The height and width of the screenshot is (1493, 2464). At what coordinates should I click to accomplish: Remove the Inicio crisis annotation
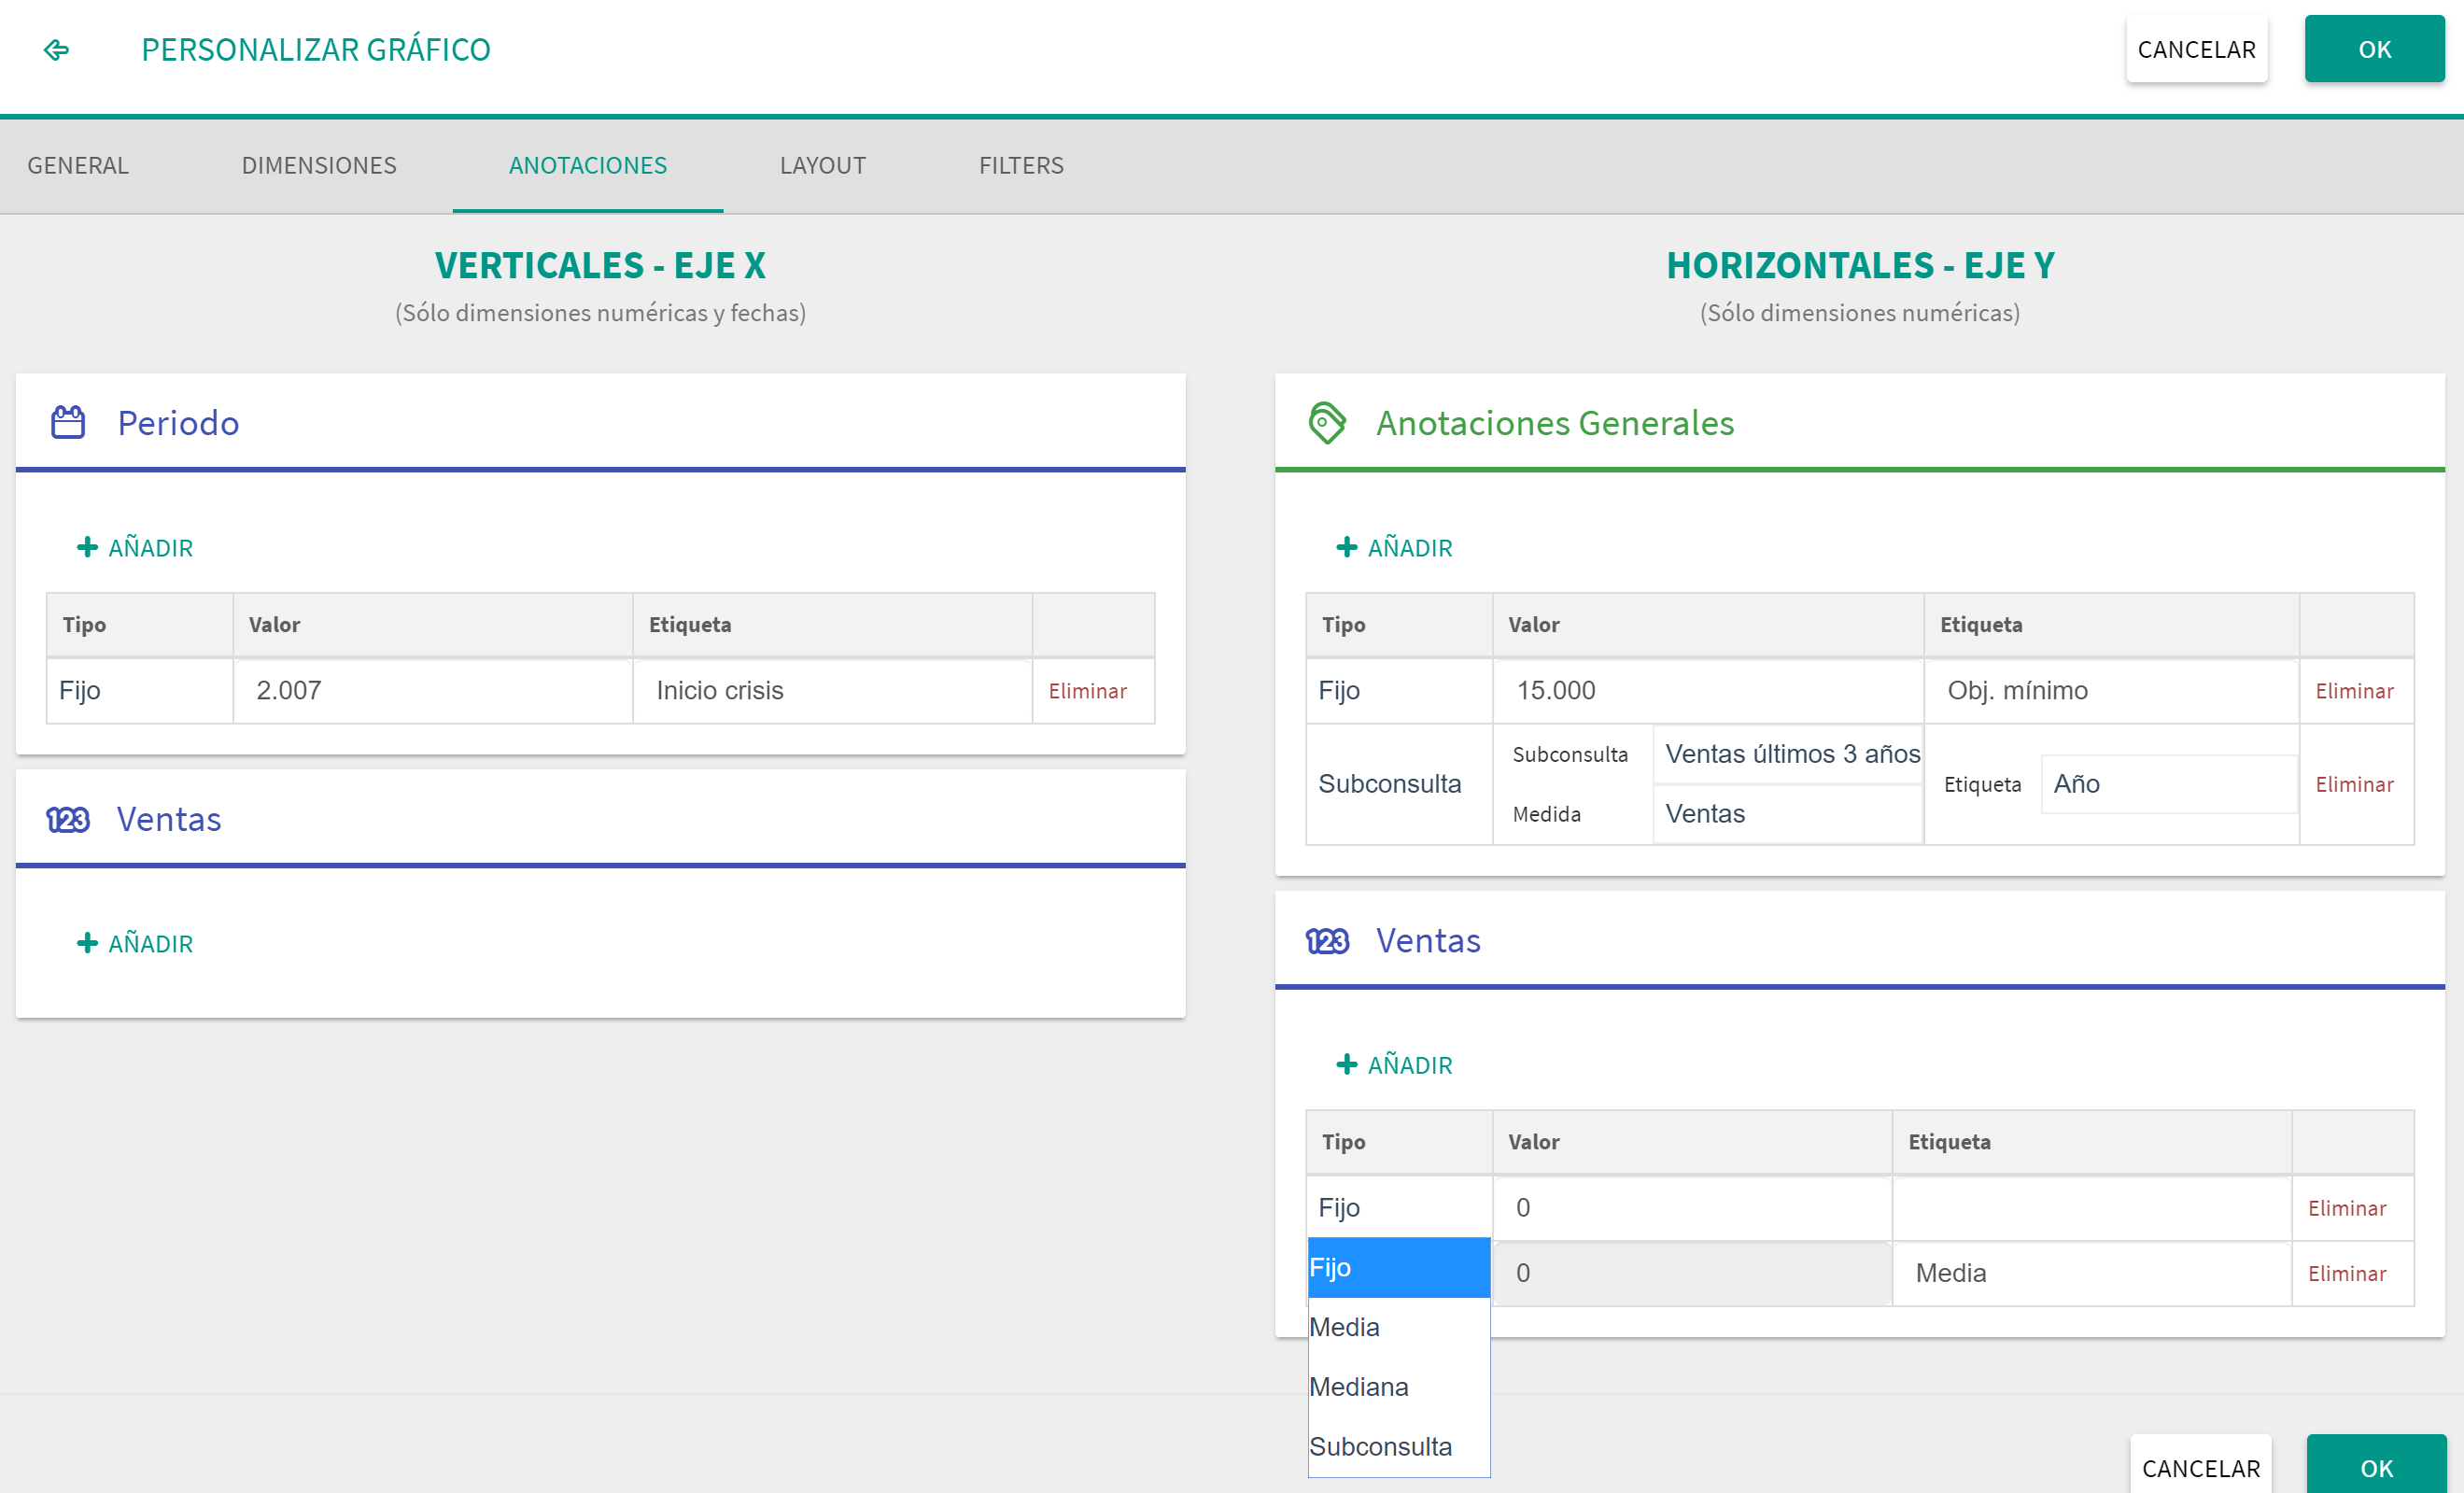pos(1087,691)
